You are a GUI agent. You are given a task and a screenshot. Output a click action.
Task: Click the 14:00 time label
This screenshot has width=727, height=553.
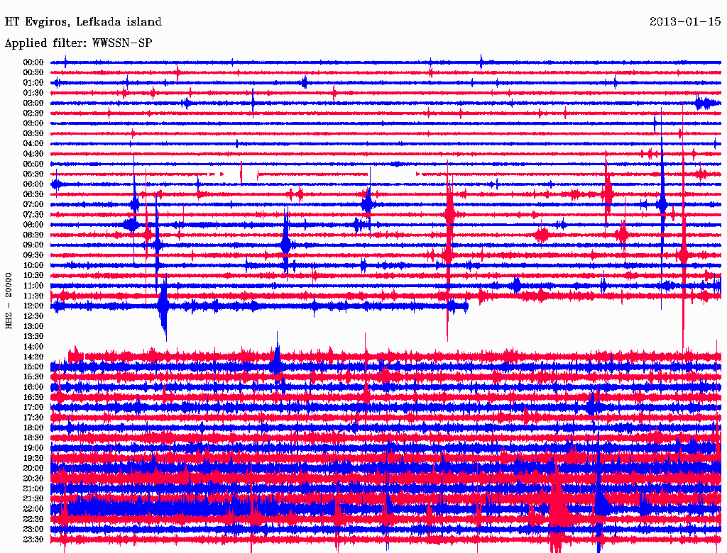click(x=33, y=347)
